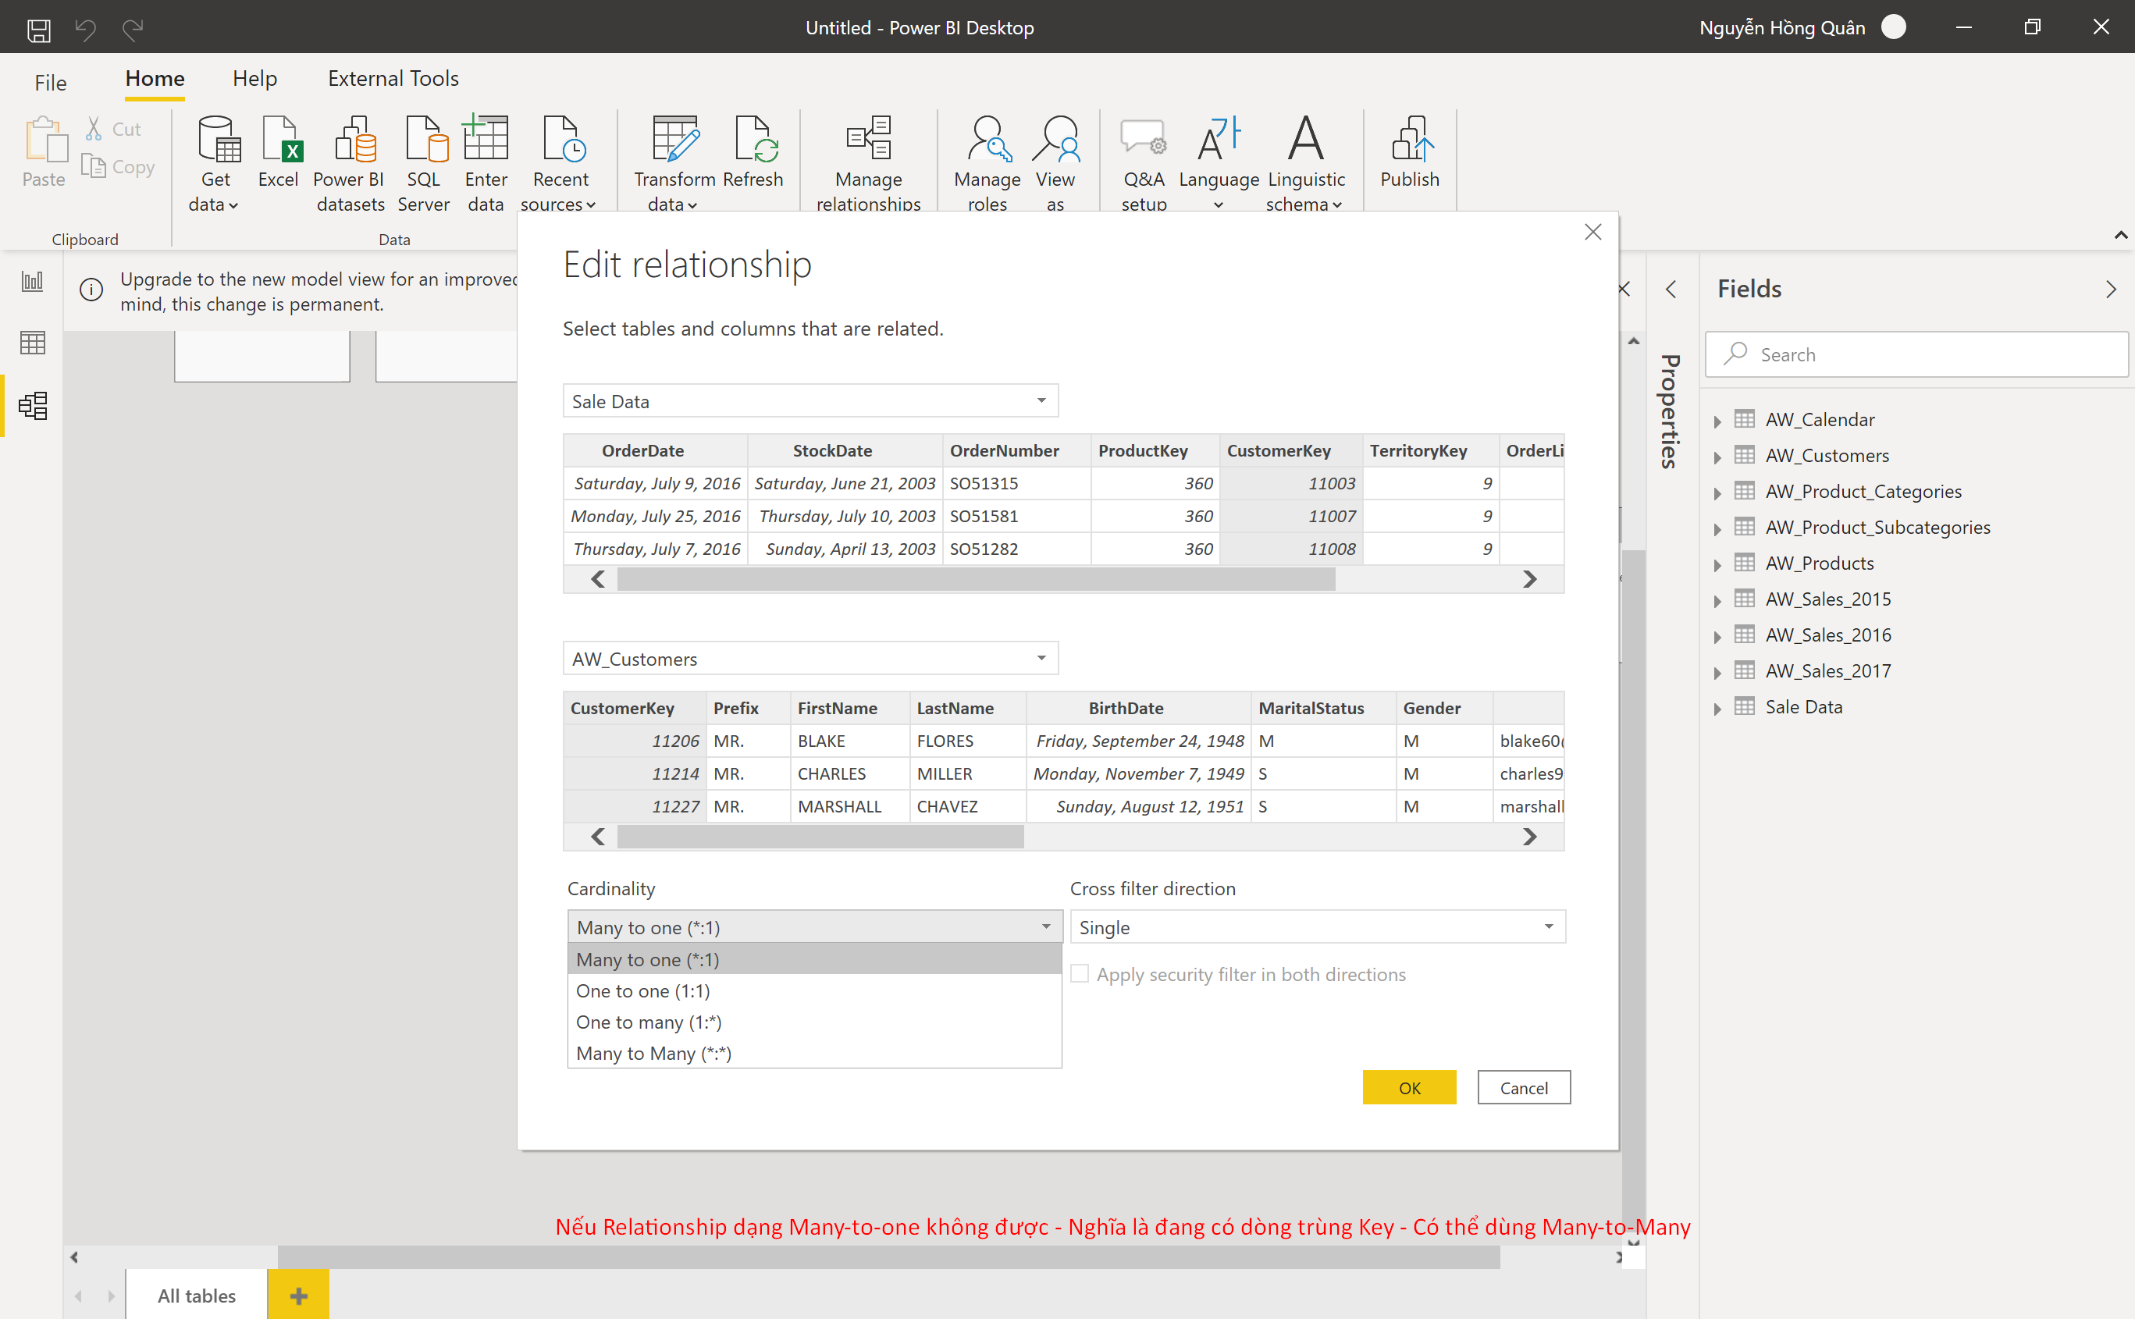Select CustomerKey column in AW_Customers preview
2135x1319 pixels.
635,707
